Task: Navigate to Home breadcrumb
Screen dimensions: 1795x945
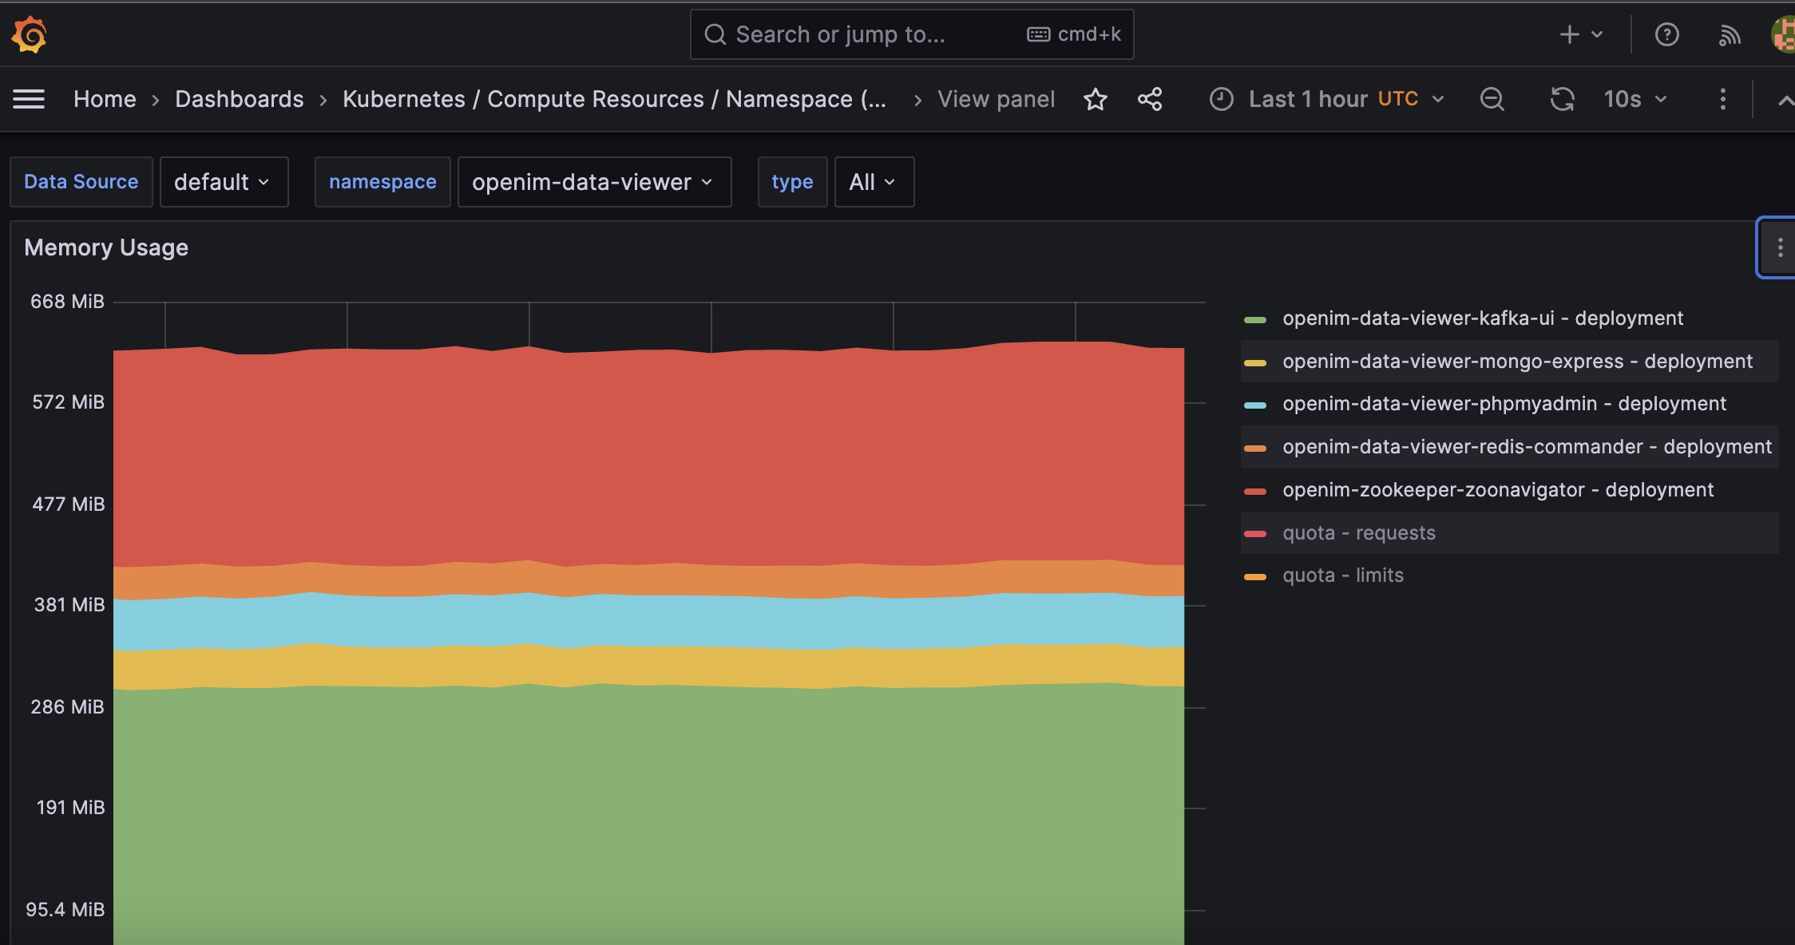Action: [105, 99]
